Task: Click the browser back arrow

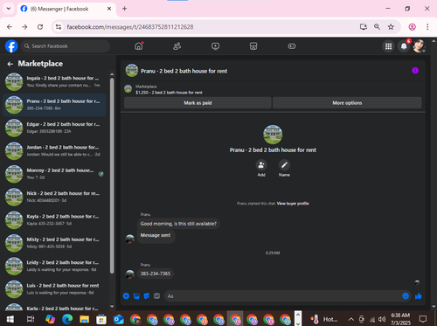Action: [x=10, y=27]
